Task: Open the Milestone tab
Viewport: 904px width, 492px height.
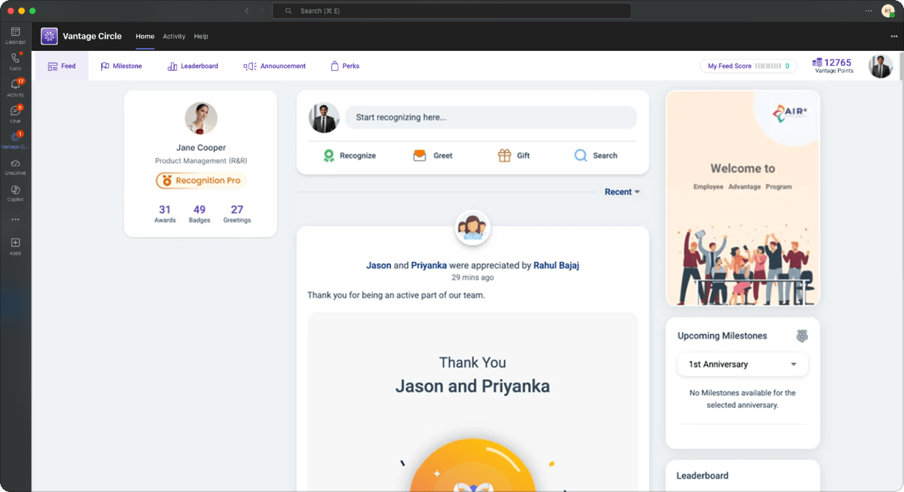Action: point(121,66)
